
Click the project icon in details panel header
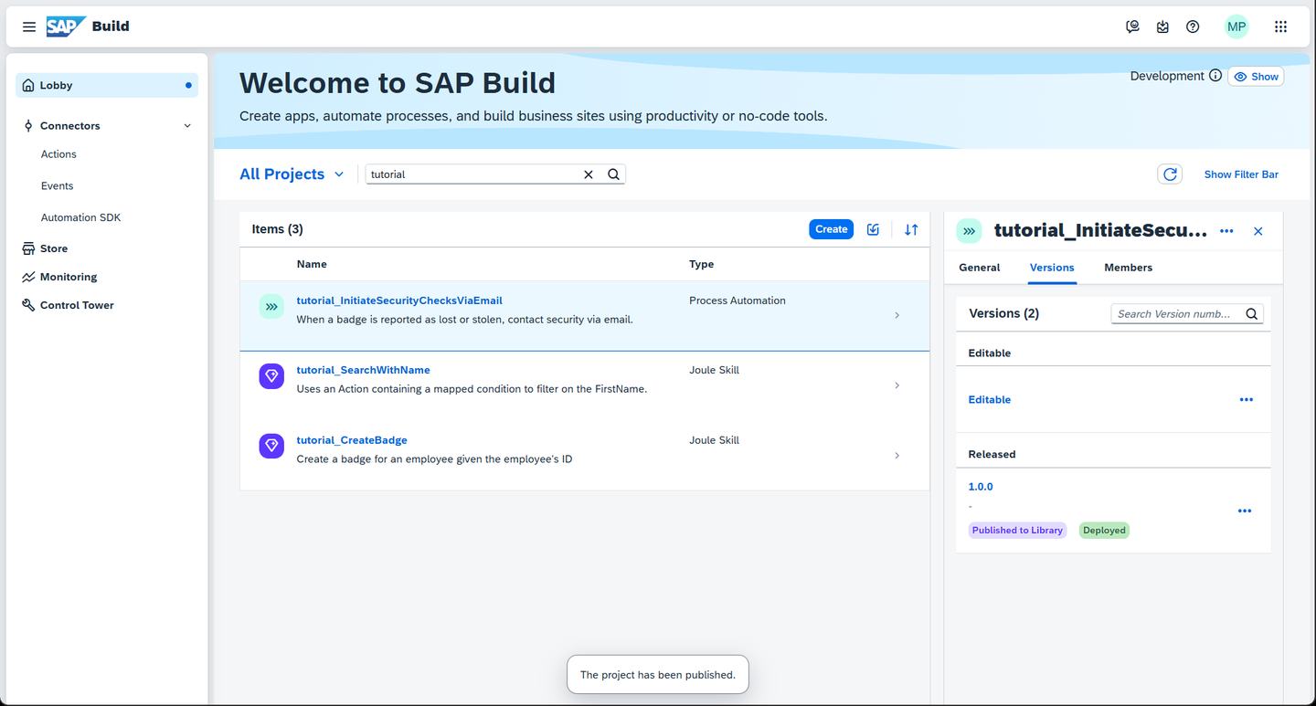point(970,231)
